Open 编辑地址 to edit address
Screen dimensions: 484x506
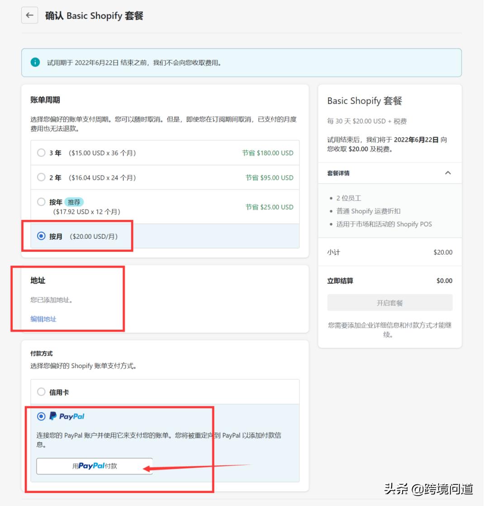coord(43,319)
